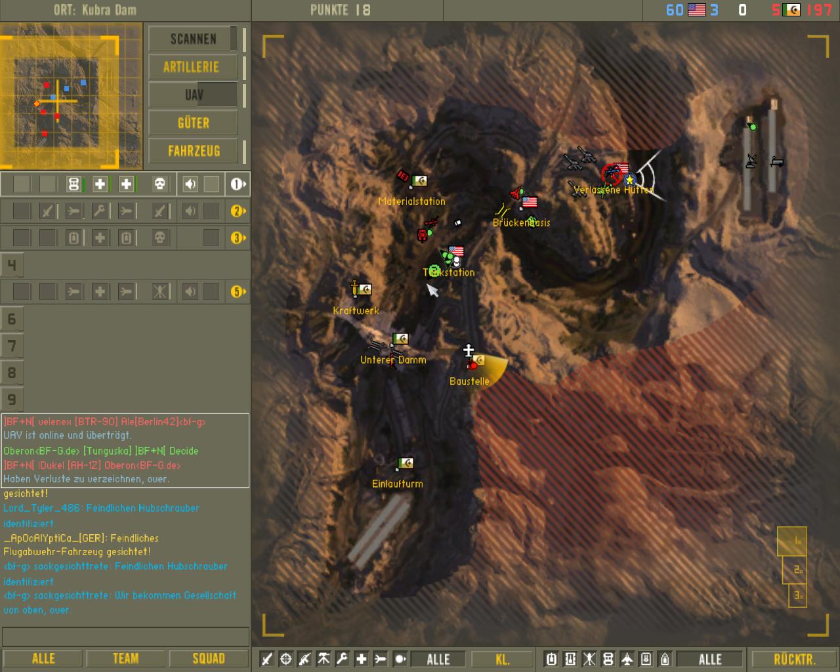Click the Materialstation control point flag
Image resolution: width=840 pixels, height=672 pixels.
[x=419, y=180]
